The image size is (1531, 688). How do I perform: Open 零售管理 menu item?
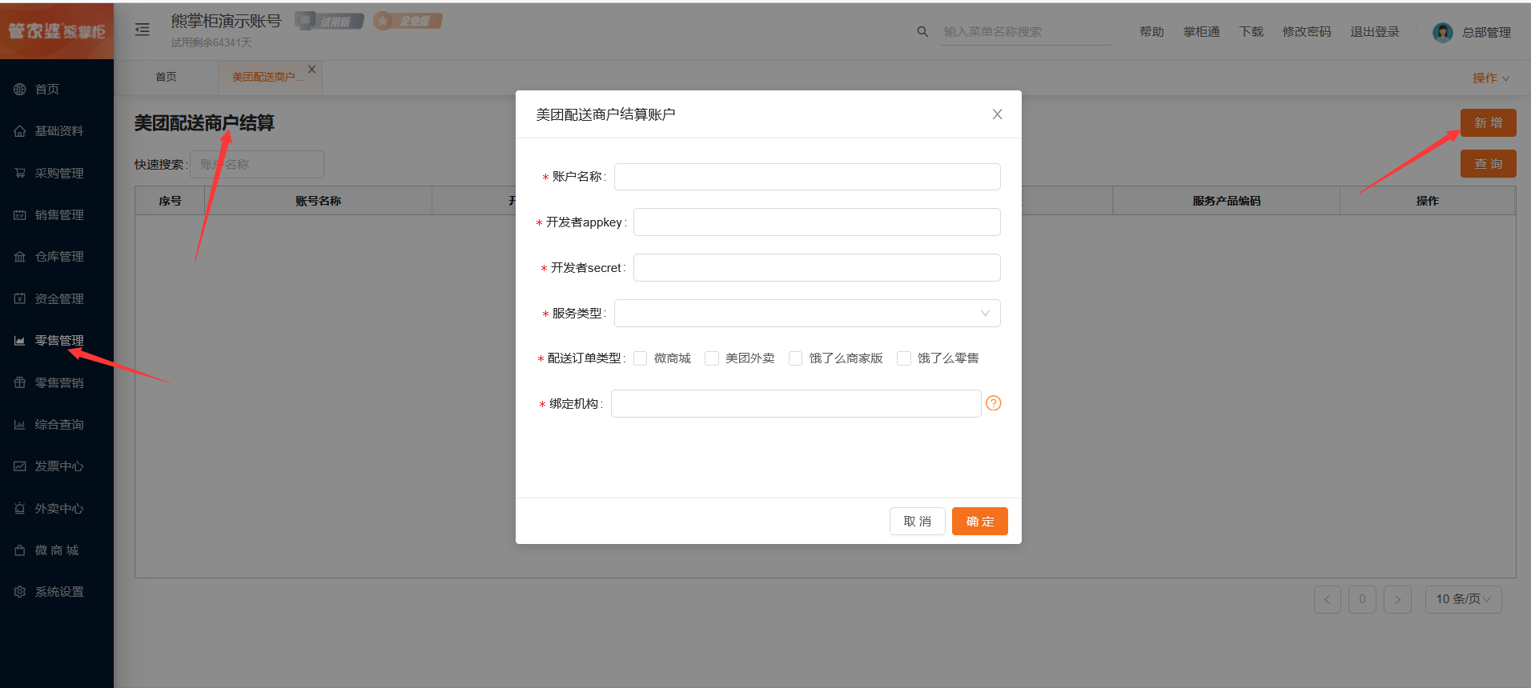[x=59, y=341]
